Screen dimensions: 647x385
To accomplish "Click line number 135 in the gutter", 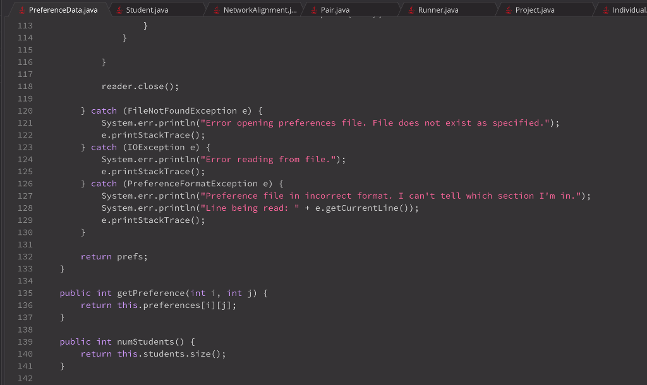I will 25,293.
